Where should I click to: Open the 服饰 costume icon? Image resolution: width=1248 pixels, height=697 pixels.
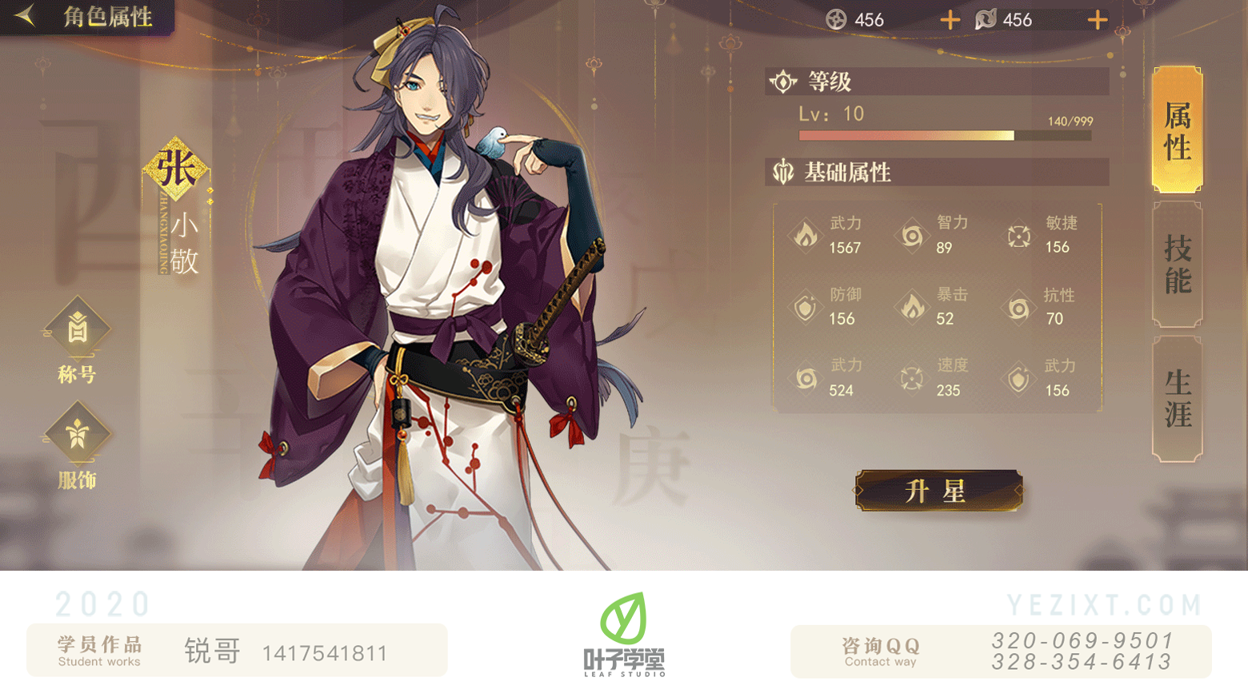click(x=78, y=435)
